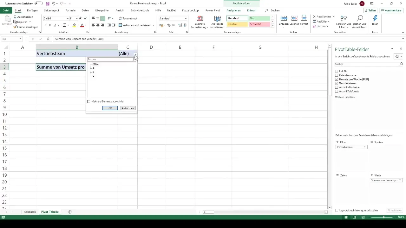Apply the Schlecht red cell style
The image size is (406, 228).
click(259, 24)
